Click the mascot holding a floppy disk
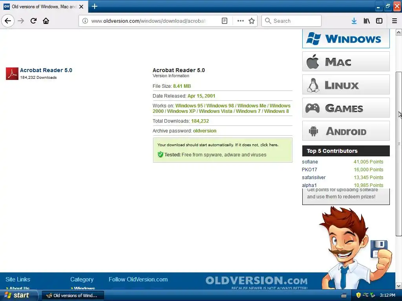Screen dimensions: 402x301 pyautogui.click(x=355, y=248)
